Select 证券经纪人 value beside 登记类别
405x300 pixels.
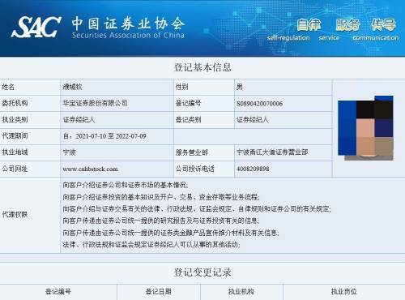253,120
